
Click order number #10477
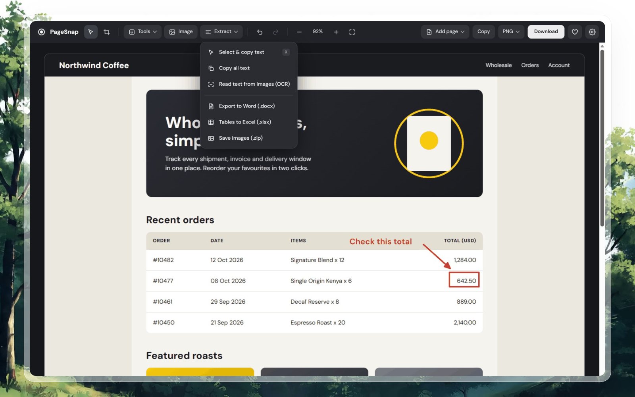tap(163, 281)
